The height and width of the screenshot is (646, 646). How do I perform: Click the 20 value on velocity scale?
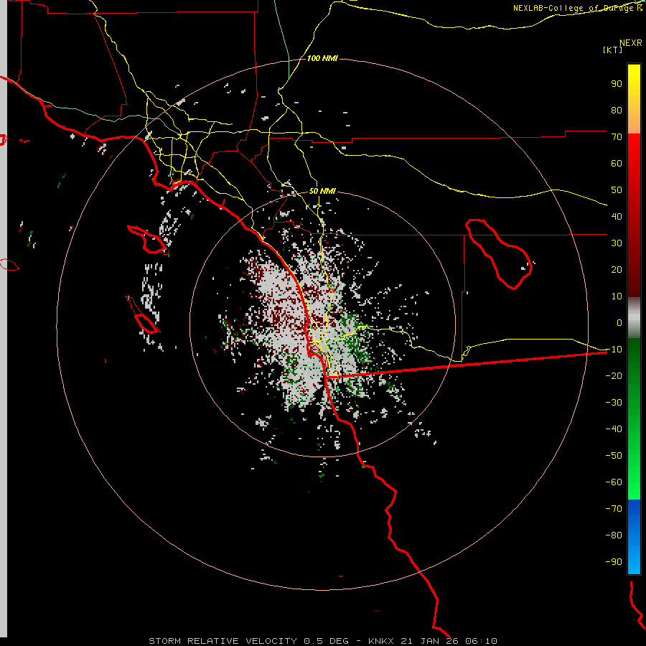click(x=617, y=270)
